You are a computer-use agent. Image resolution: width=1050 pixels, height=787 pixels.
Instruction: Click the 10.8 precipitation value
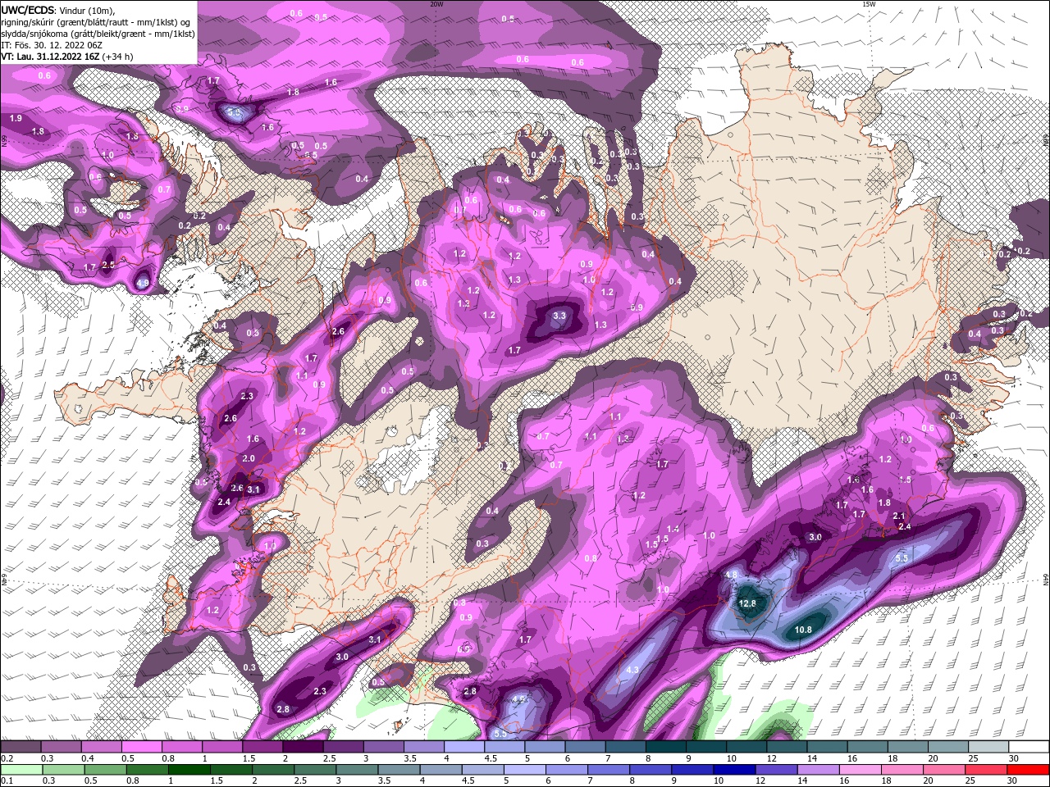point(804,630)
